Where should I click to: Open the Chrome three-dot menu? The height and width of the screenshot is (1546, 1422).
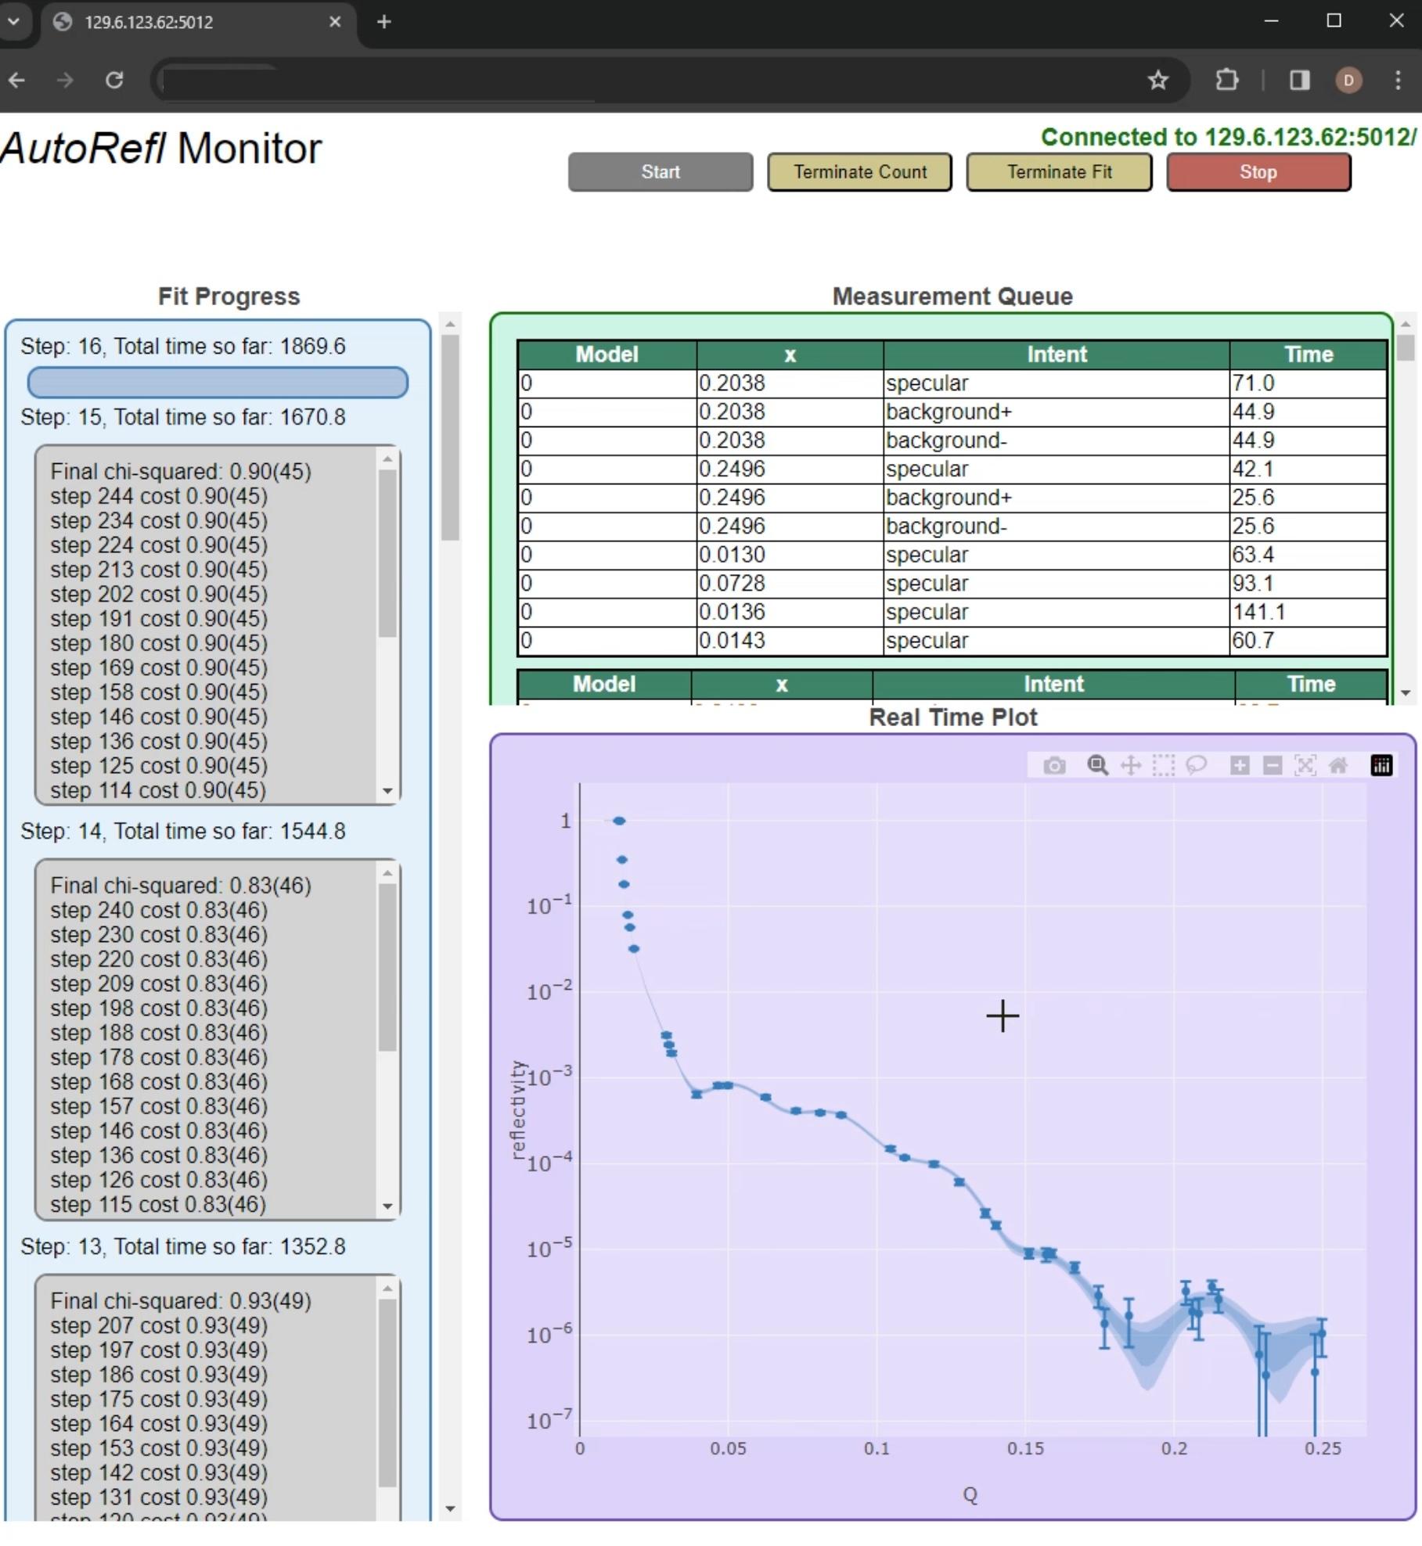(1398, 81)
